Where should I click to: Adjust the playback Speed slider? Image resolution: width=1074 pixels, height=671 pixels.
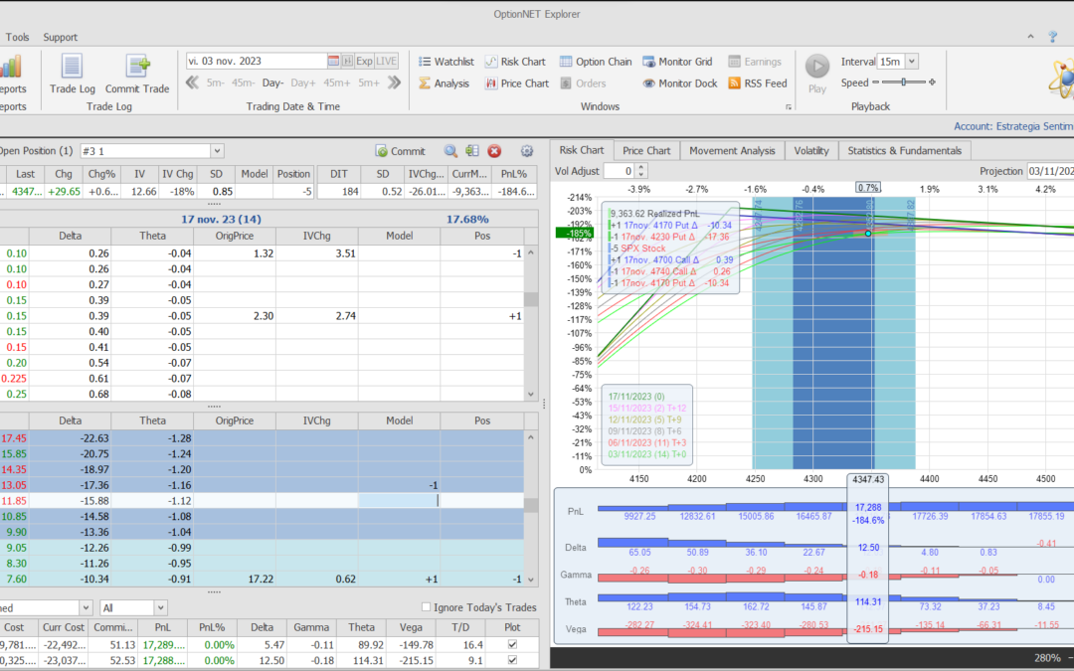[903, 84]
